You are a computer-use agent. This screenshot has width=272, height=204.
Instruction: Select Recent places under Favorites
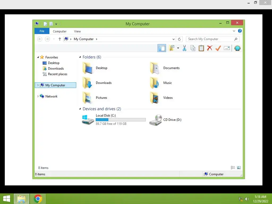pyautogui.click(x=57, y=74)
